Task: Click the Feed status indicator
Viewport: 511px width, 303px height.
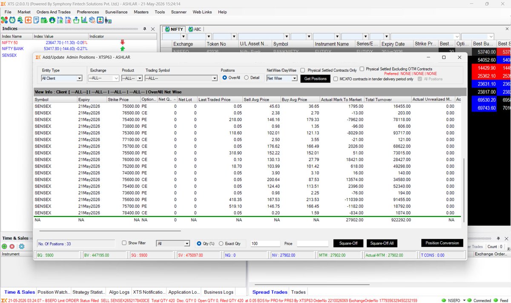Action: click(x=501, y=300)
